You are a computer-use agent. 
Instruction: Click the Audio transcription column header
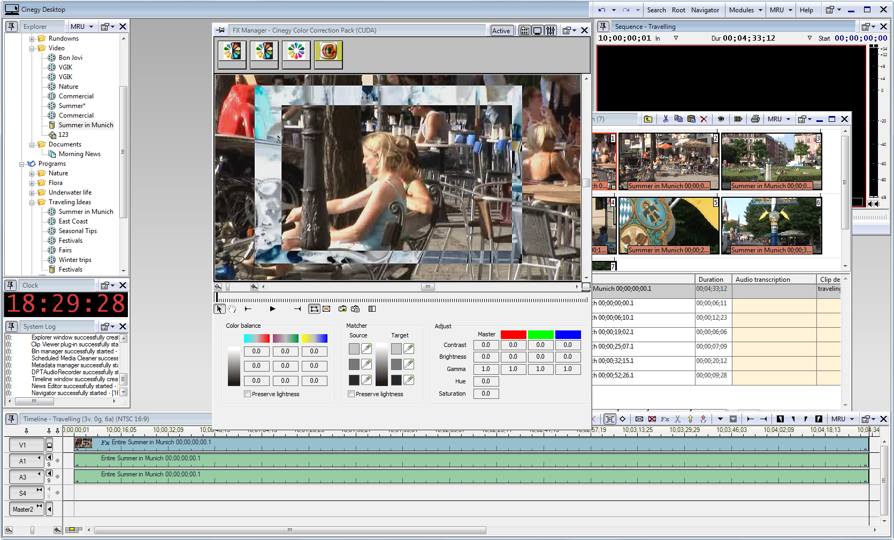tap(774, 280)
